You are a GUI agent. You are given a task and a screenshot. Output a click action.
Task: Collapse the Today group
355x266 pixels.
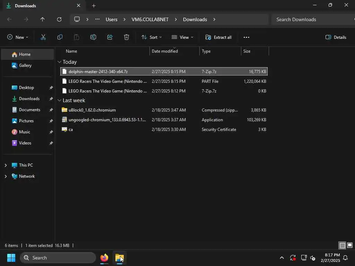(59, 62)
